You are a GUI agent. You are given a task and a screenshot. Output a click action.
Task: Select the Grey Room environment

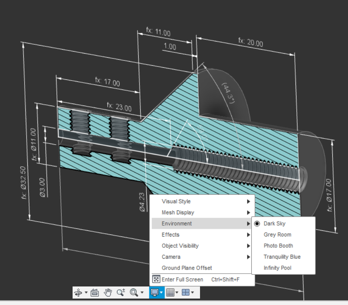point(283,234)
